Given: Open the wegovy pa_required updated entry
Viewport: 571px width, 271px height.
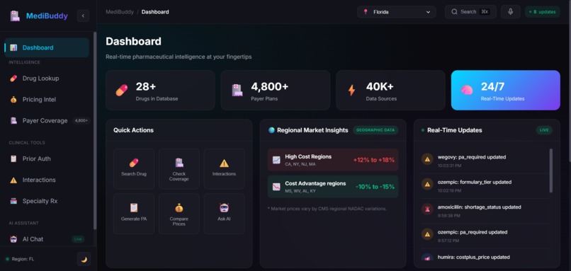Looking at the screenshot, I should tap(485, 161).
